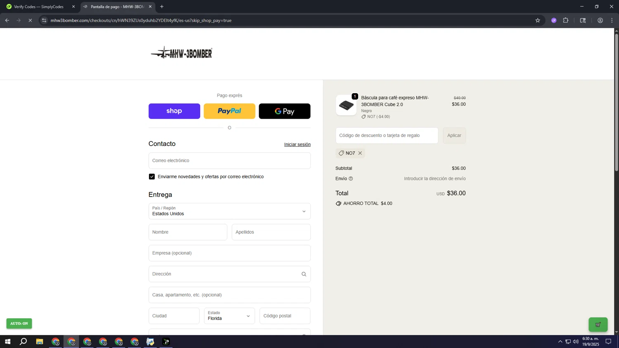619x348 pixels.
Task: Open the Estado dropdown showing Florida
Action: [229, 316]
